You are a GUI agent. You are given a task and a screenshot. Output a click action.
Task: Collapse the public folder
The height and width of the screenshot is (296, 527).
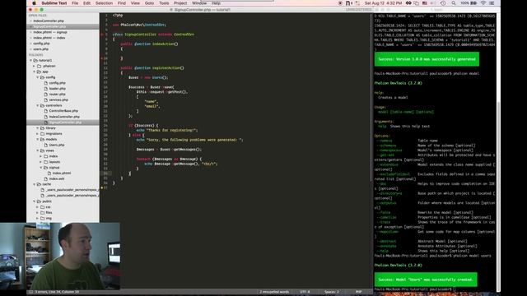(35, 201)
